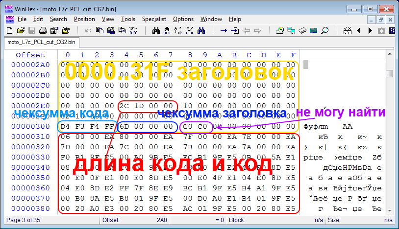Click the vertical scrollbar thumb
Viewport: 399px width, 229px height.
[390, 73]
